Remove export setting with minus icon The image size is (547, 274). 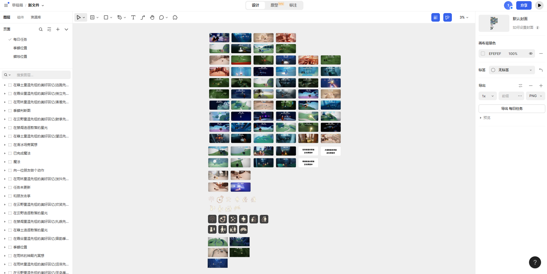531,86
